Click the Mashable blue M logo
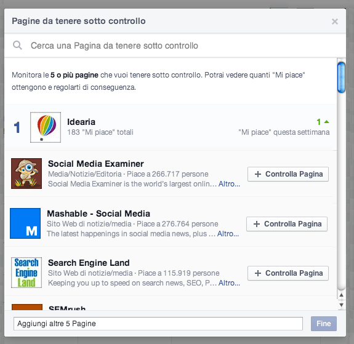354x344 pixels. point(25,223)
